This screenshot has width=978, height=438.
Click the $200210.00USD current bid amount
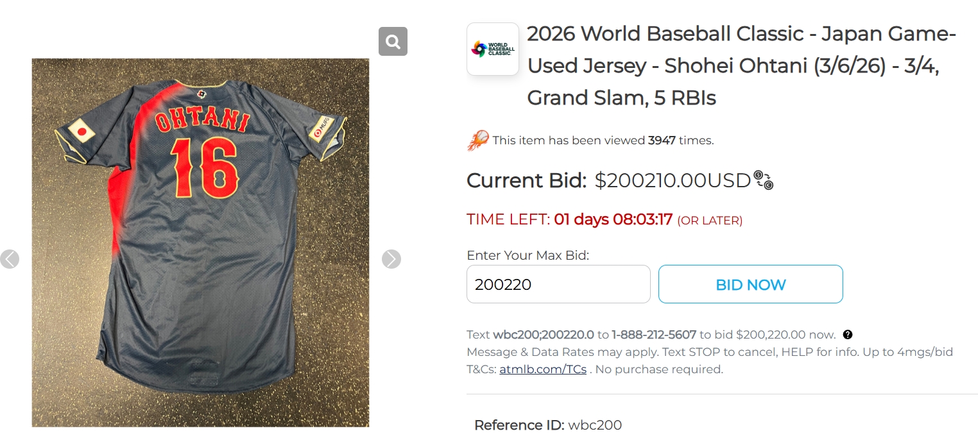click(673, 181)
